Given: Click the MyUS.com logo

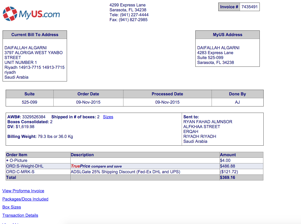Looking at the screenshot, I should pos(31,14).
